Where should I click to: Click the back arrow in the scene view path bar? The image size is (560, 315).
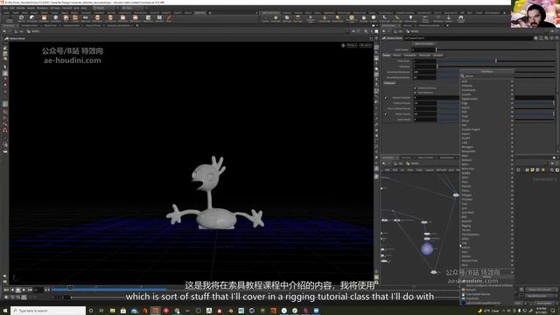click(x=4, y=31)
